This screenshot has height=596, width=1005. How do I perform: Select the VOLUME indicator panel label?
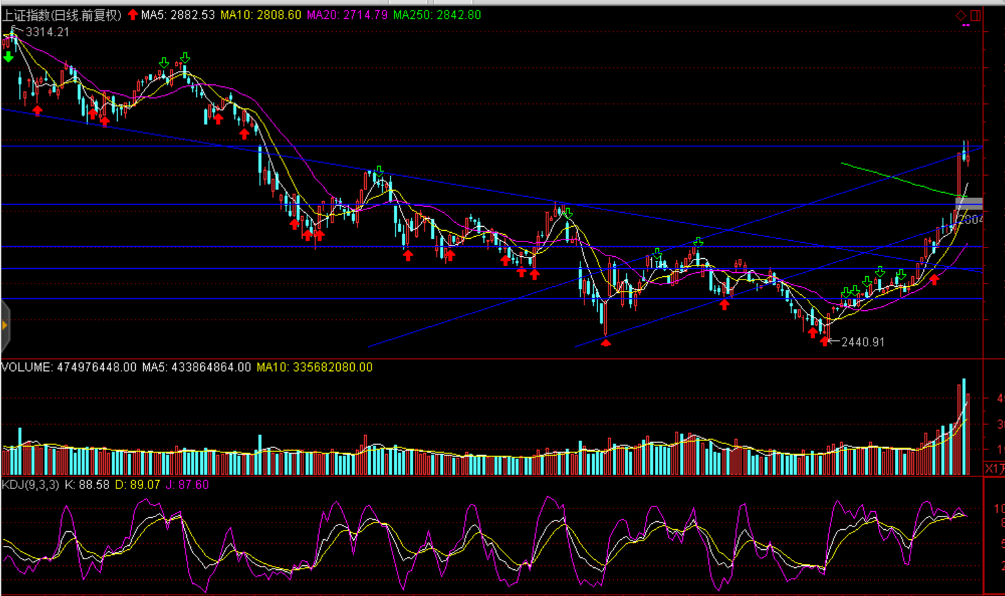pyautogui.click(x=27, y=367)
